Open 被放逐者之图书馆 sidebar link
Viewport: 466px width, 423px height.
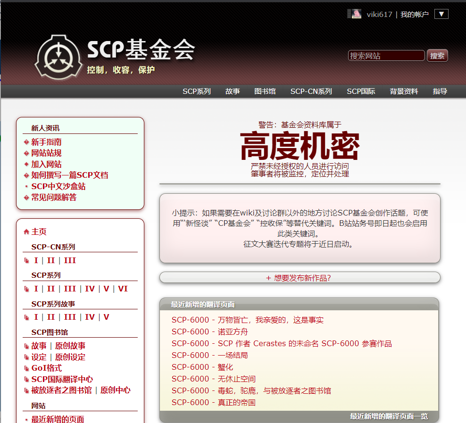[61, 390]
